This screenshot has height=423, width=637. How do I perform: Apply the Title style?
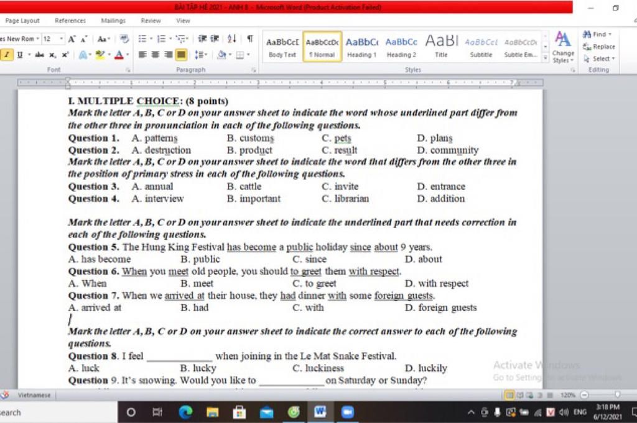click(441, 47)
